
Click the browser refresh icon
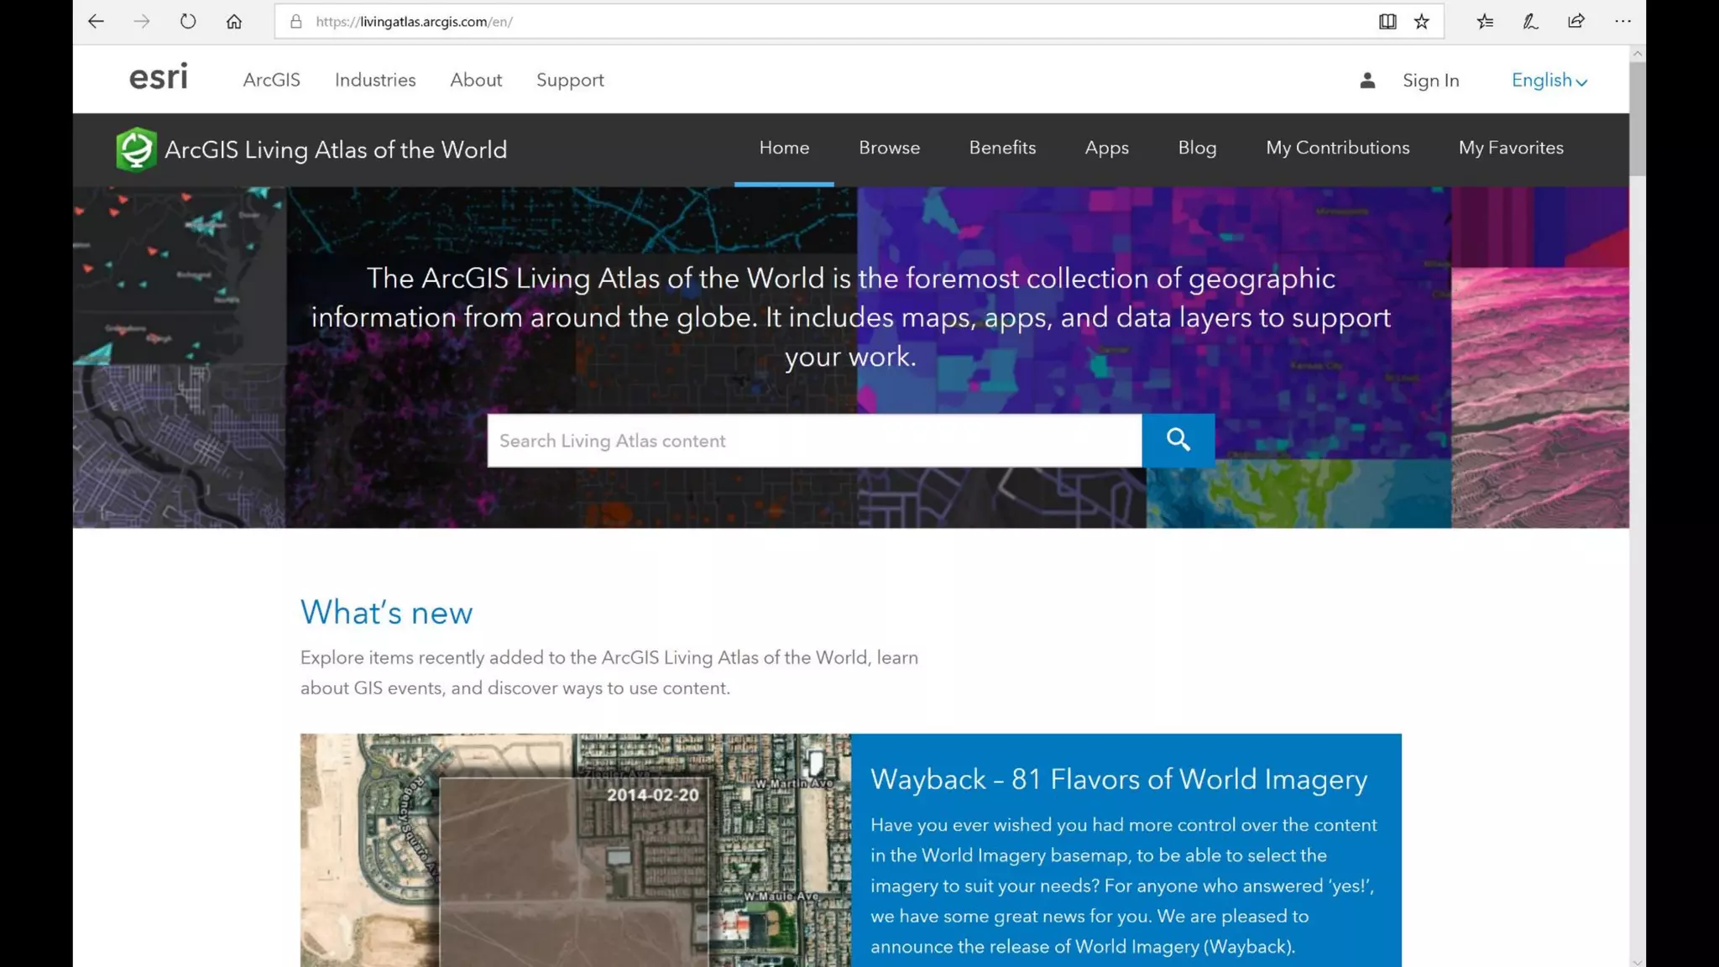click(188, 22)
